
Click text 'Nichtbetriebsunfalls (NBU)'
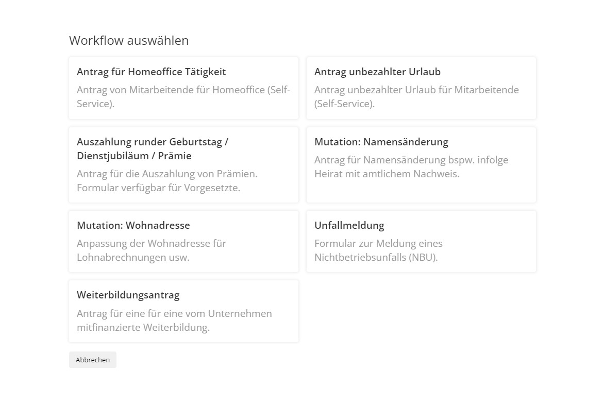(x=376, y=258)
